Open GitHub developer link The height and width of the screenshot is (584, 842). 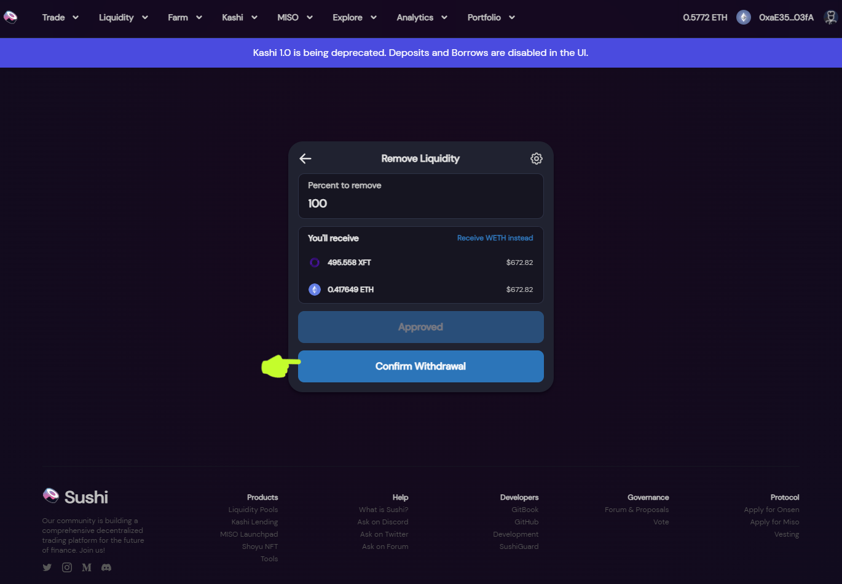pyautogui.click(x=527, y=522)
